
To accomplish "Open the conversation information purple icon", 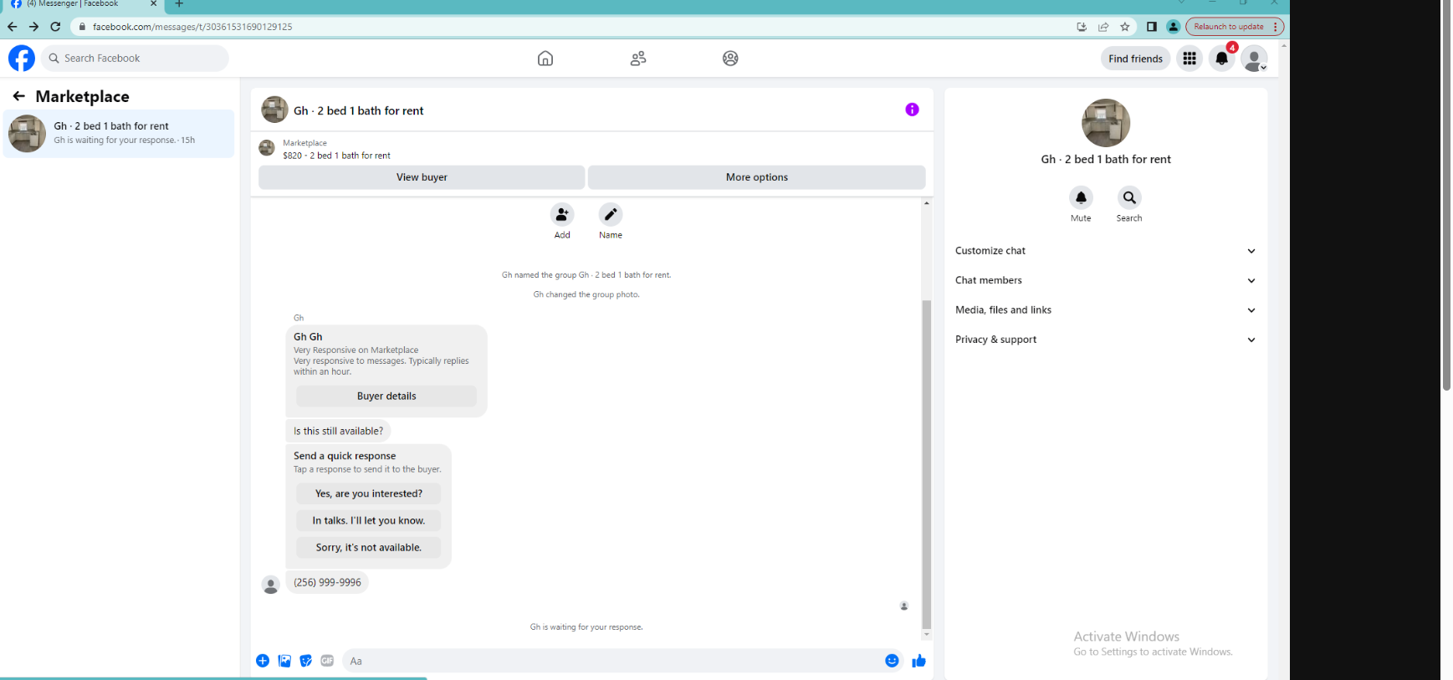I will pos(912,110).
